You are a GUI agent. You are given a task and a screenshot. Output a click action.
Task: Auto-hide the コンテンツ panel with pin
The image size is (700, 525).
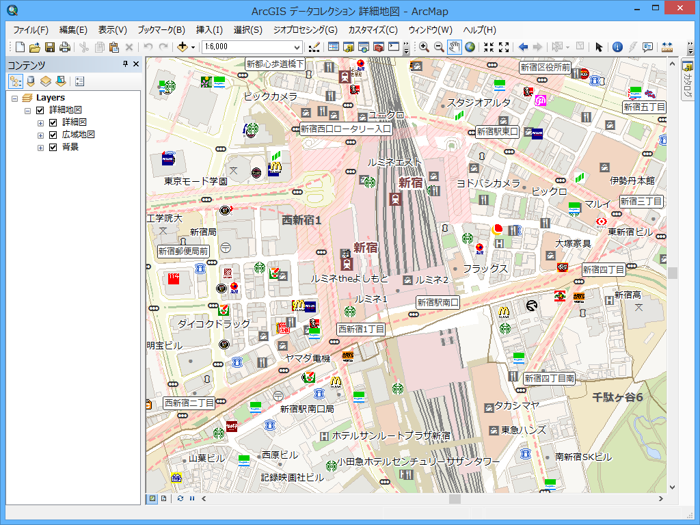pyautogui.click(x=126, y=64)
